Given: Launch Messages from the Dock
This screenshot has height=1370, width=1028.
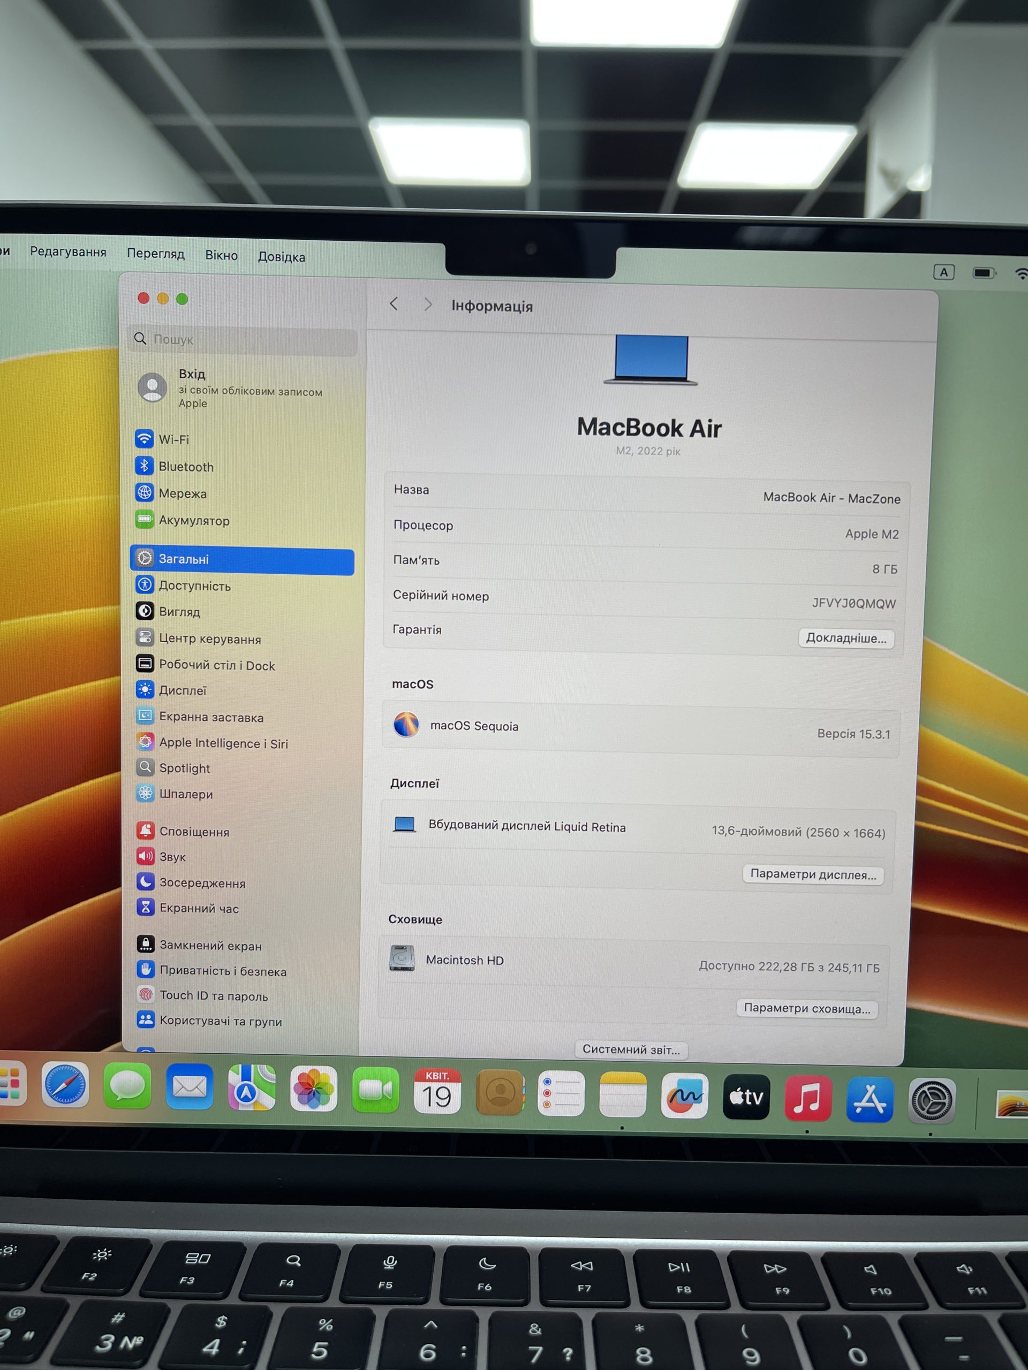Looking at the screenshot, I should (x=127, y=1086).
